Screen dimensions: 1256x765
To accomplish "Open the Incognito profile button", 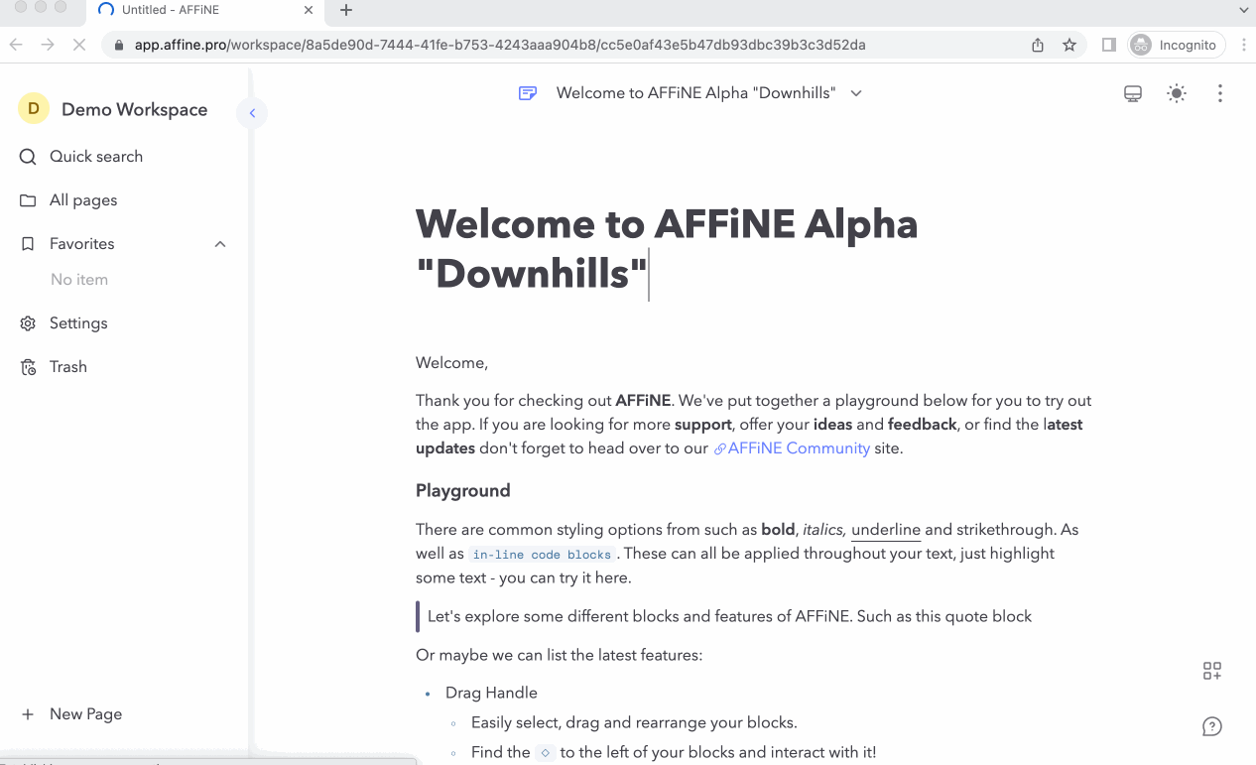I will (1178, 45).
